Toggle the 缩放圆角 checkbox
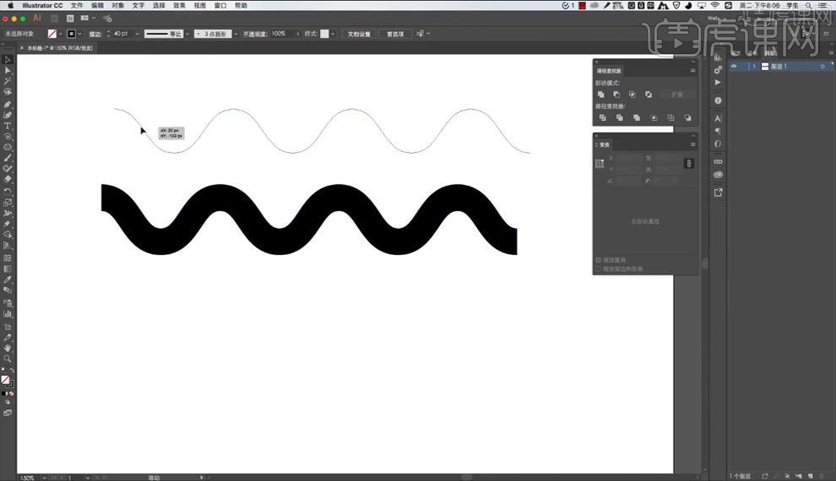 pyautogui.click(x=599, y=260)
